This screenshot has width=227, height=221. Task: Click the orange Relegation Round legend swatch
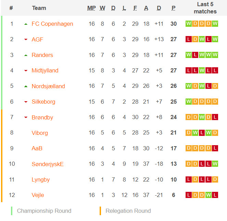(x=100, y=211)
